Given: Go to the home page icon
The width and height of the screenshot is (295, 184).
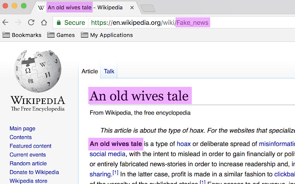Looking at the screenshot, I should [44, 23].
